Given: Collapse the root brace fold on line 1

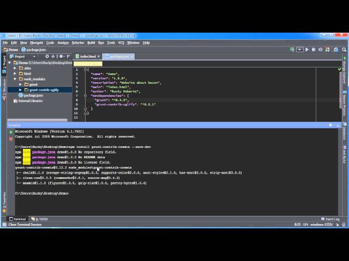Looking at the screenshot, I should [x=85, y=70].
